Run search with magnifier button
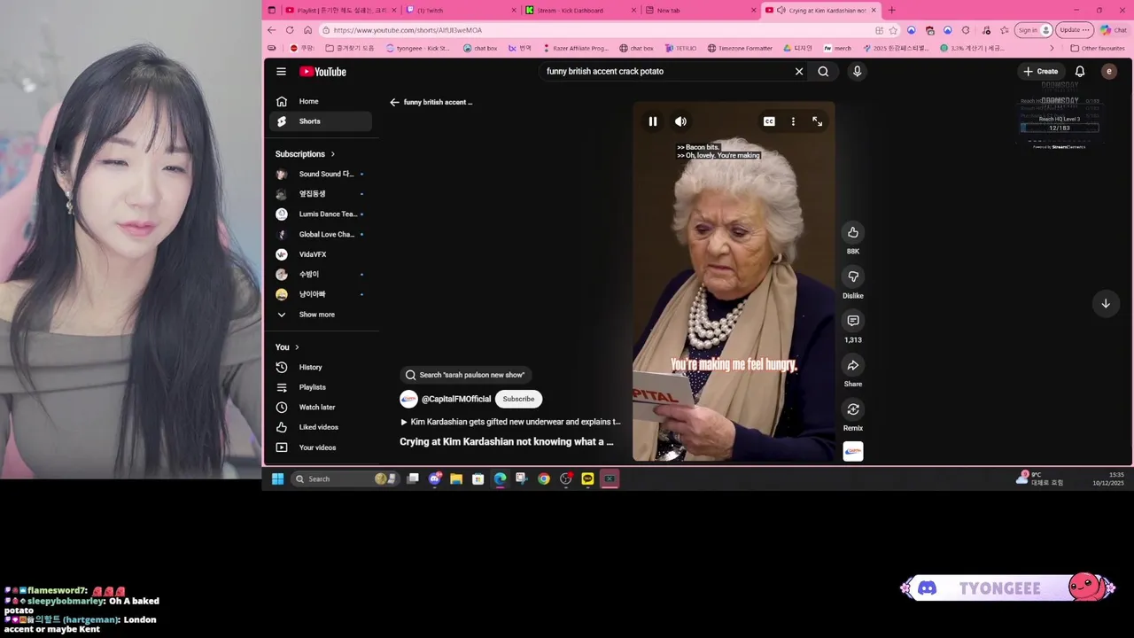1134x638 pixels. [823, 72]
